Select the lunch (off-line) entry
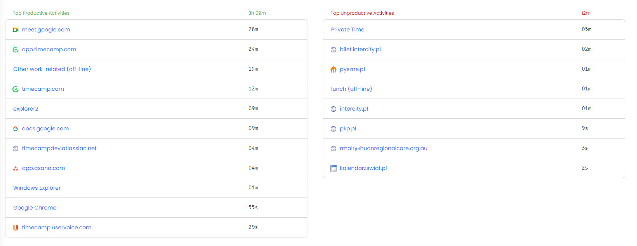The width and height of the screenshot is (637, 246). point(351,89)
